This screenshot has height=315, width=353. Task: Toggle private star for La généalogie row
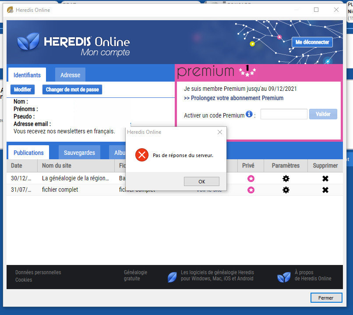tap(251, 179)
